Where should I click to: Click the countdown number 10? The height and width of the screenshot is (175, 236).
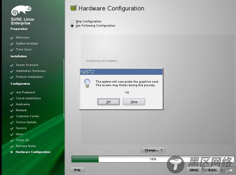click(127, 92)
